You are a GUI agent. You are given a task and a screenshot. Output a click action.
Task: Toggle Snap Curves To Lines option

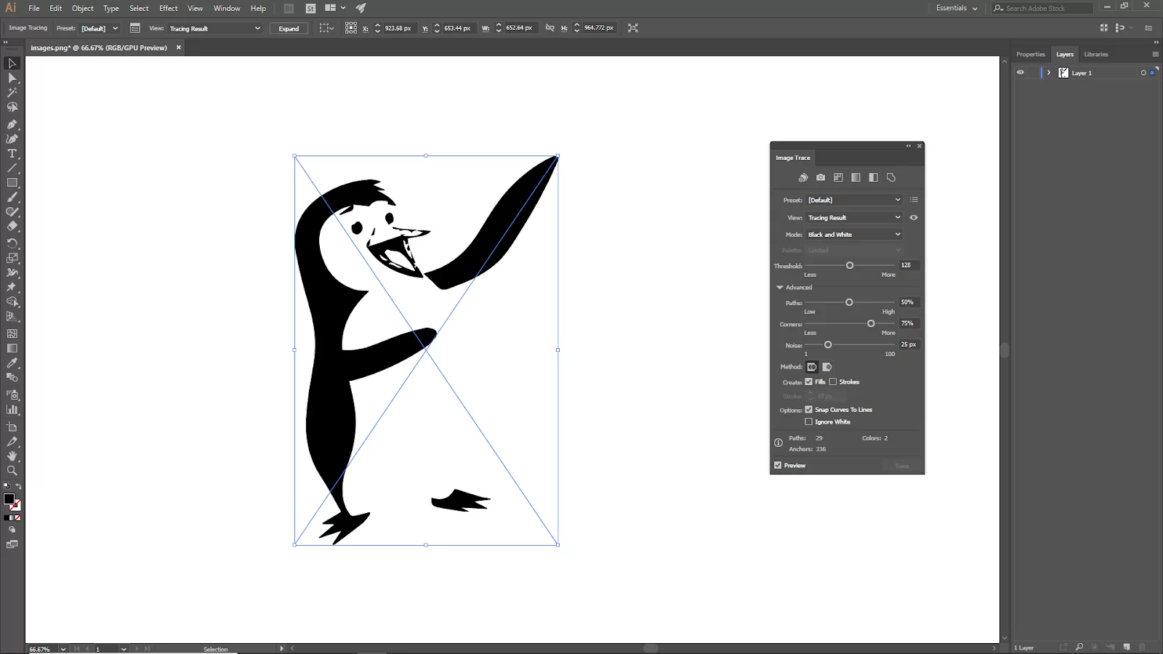click(x=808, y=410)
